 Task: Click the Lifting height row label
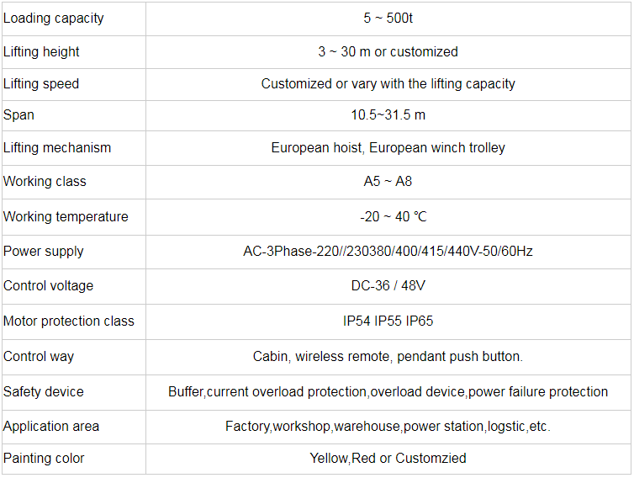(x=42, y=52)
